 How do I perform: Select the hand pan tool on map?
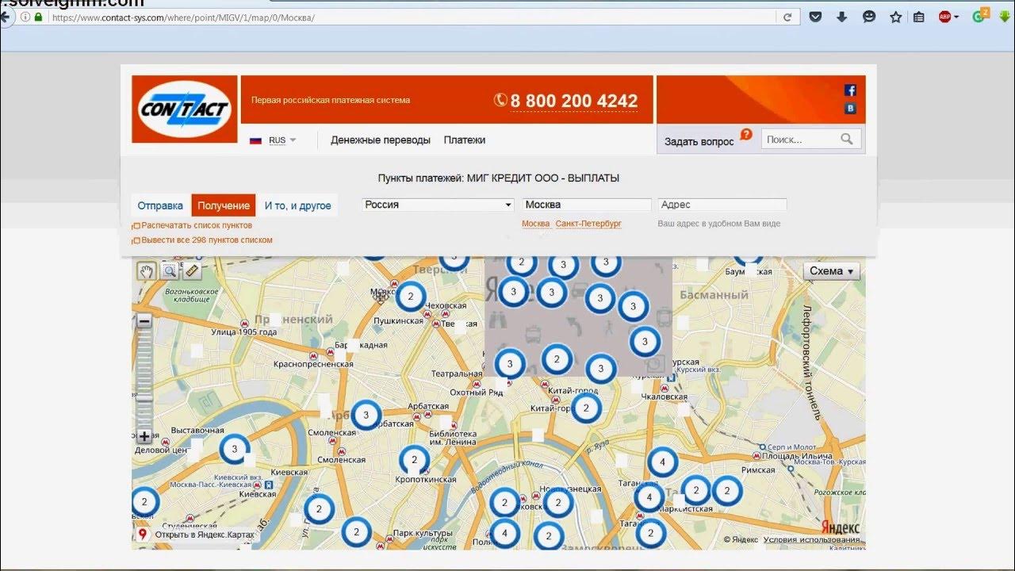(x=147, y=271)
